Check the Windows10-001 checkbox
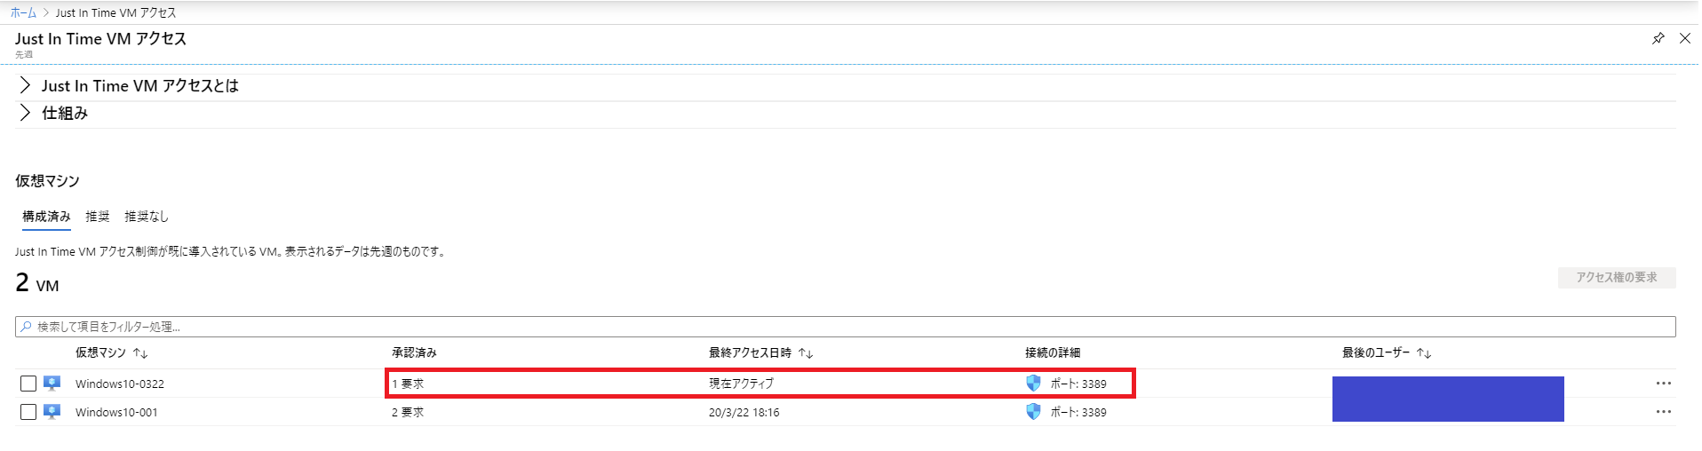1702x451 pixels. 28,412
